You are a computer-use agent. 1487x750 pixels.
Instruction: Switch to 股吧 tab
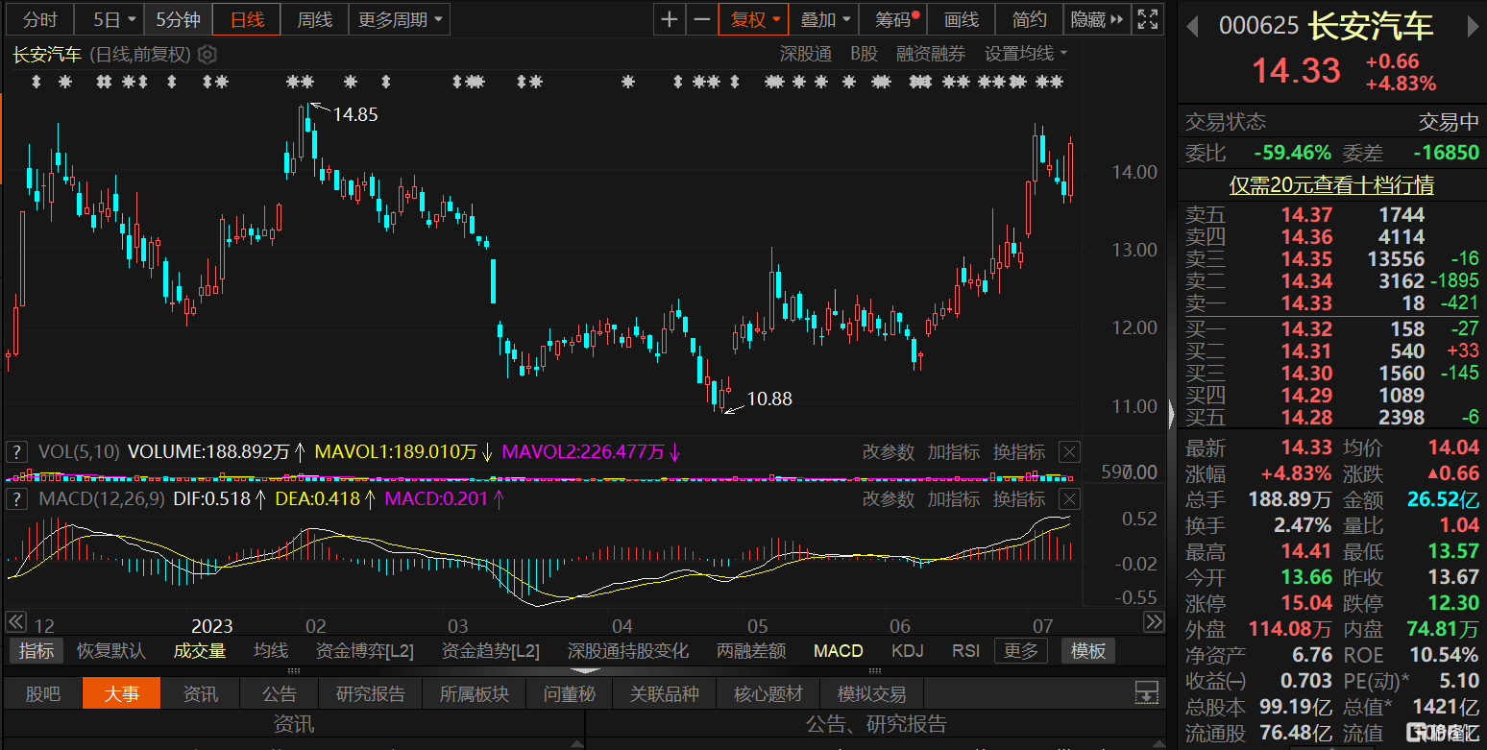tap(42, 693)
